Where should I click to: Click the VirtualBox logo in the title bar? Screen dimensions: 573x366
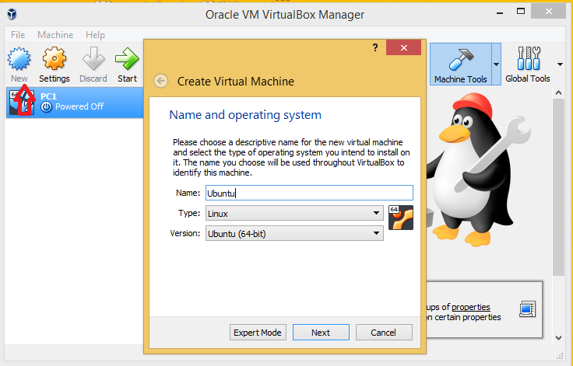point(12,14)
